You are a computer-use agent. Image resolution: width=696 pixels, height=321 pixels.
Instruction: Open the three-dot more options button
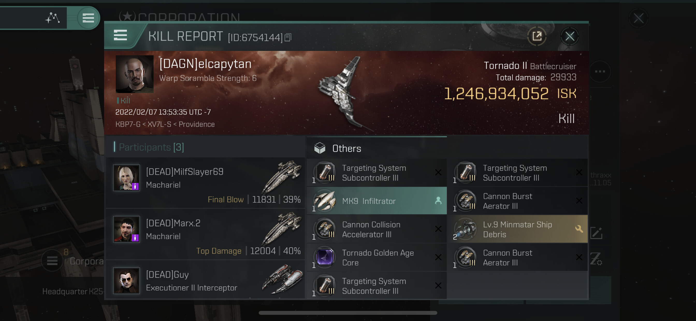pyautogui.click(x=600, y=72)
